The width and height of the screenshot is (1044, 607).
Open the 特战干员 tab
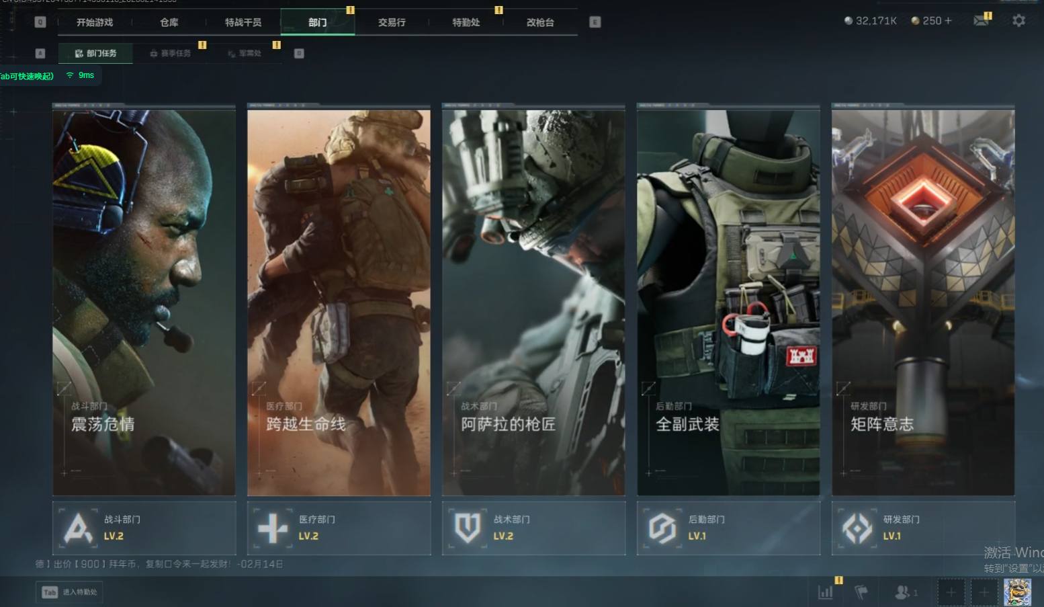[x=243, y=22]
